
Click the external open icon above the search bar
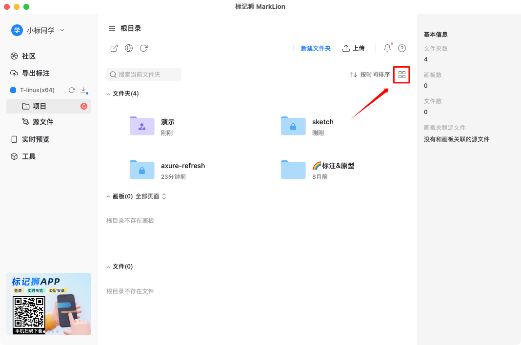pos(114,48)
